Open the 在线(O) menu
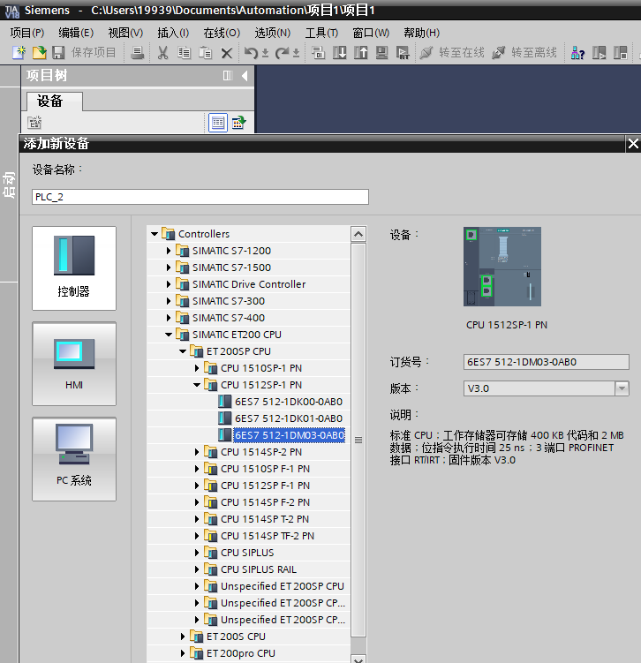 click(x=221, y=33)
